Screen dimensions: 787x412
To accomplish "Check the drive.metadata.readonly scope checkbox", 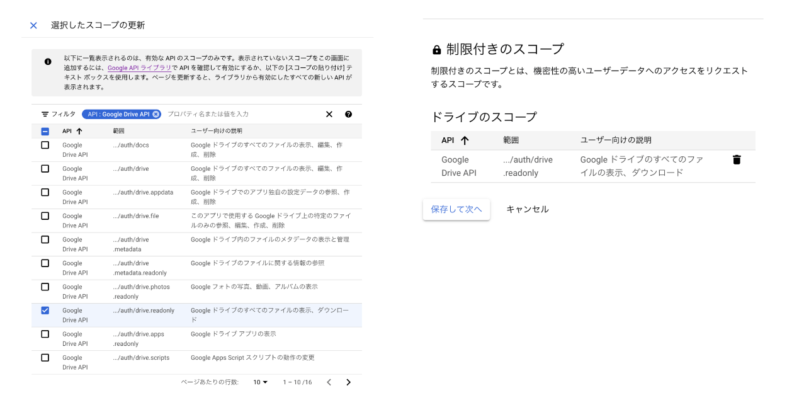I will click(45, 263).
